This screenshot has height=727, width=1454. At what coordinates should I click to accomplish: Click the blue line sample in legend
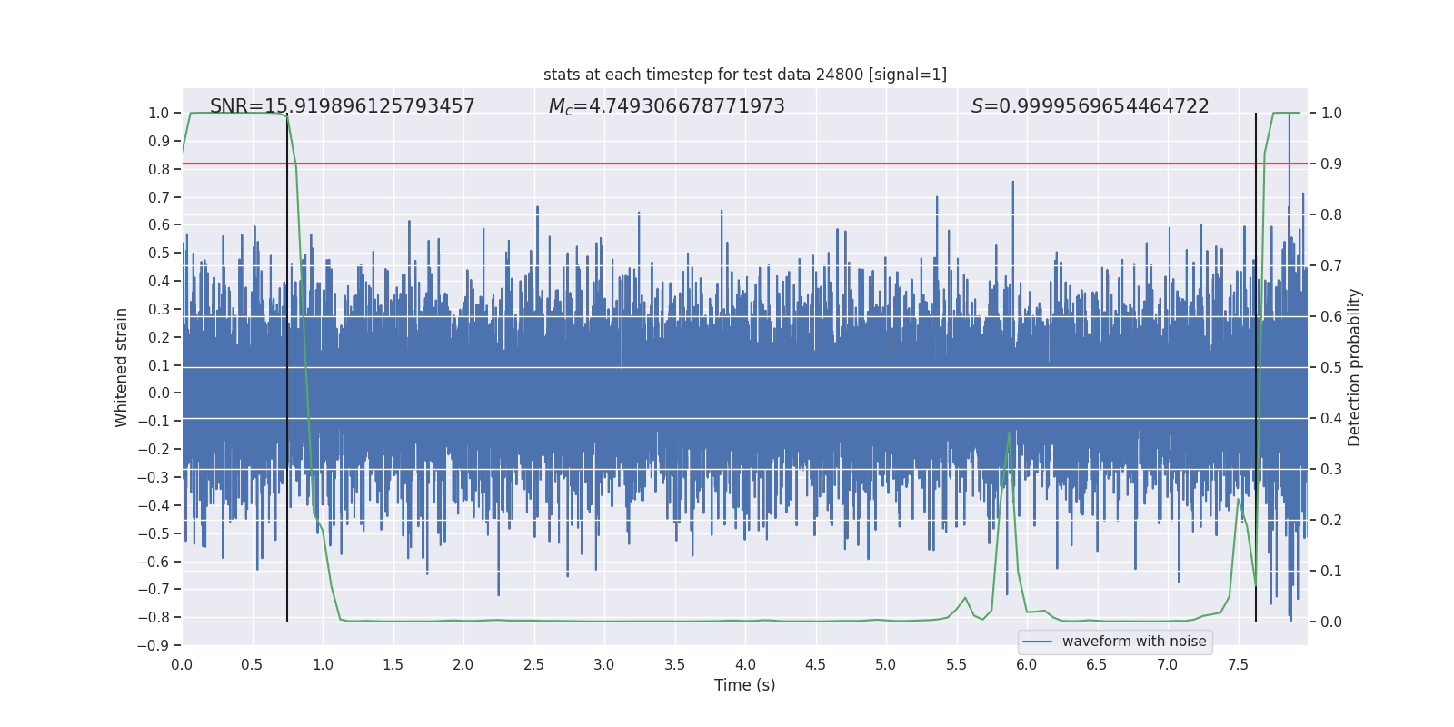pos(1037,642)
